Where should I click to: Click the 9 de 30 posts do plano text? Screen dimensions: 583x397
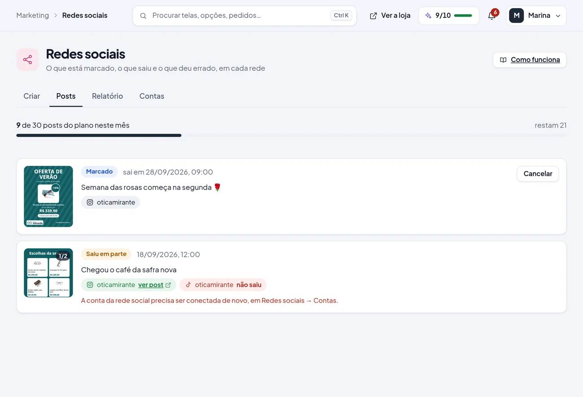(x=73, y=125)
